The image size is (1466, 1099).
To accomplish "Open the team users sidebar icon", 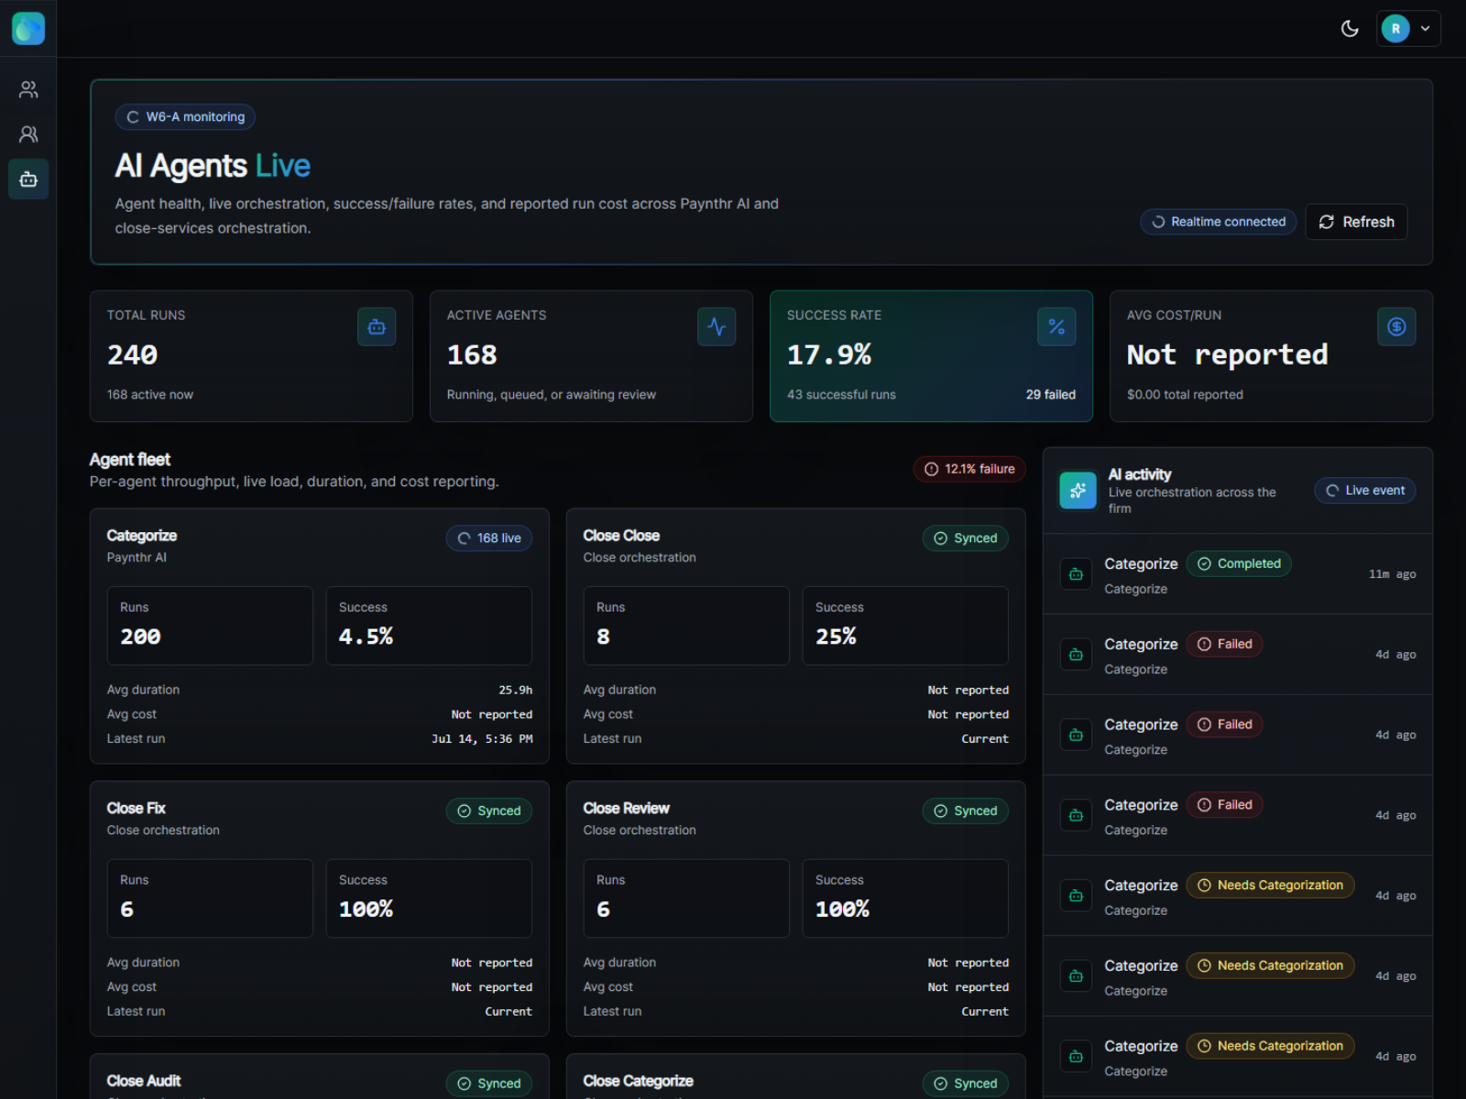I will [x=28, y=90].
